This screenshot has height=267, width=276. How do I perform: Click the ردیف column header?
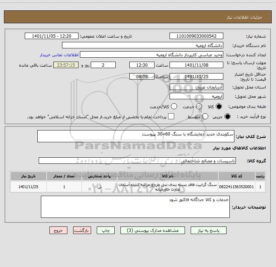click(260, 176)
